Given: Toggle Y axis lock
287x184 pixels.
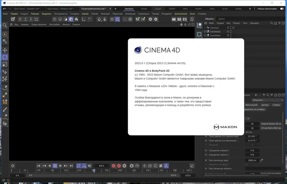Looking at the screenshot, I should (x=25, y=19).
